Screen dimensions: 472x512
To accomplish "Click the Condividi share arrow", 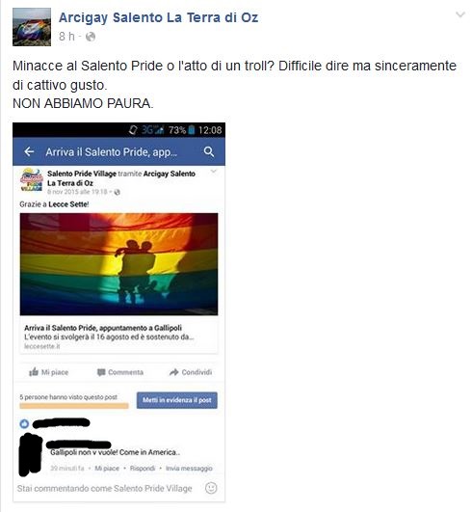I will [x=173, y=372].
